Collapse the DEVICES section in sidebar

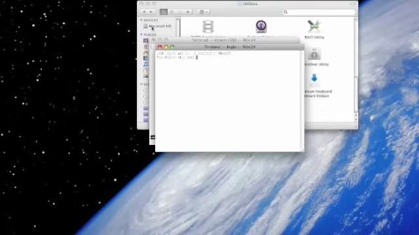(x=141, y=20)
